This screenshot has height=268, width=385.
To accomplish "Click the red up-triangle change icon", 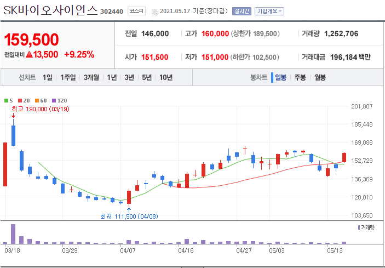I will pyautogui.click(x=29, y=54).
